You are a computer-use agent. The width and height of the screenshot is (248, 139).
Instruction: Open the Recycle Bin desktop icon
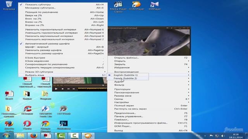click(x=9, y=5)
